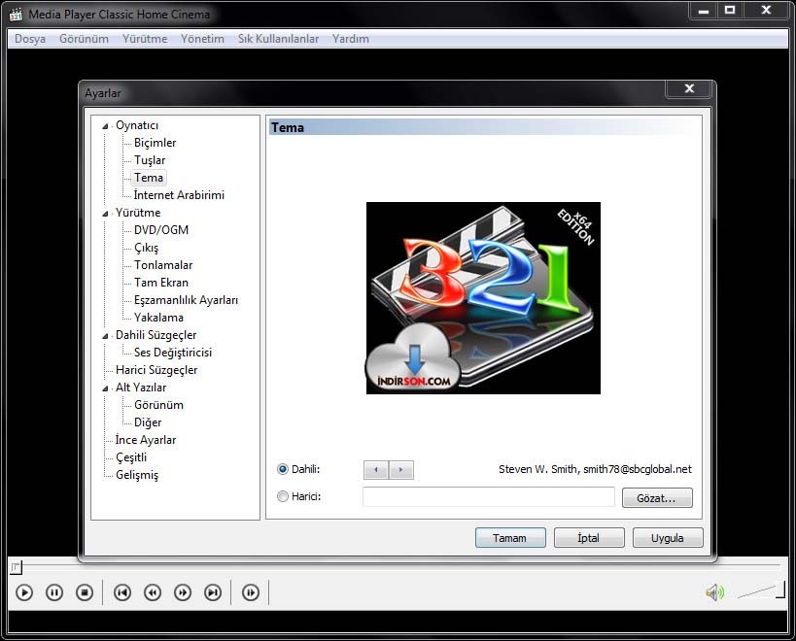
Task: Minimize the Media Player Classic window
Action: 703,11
